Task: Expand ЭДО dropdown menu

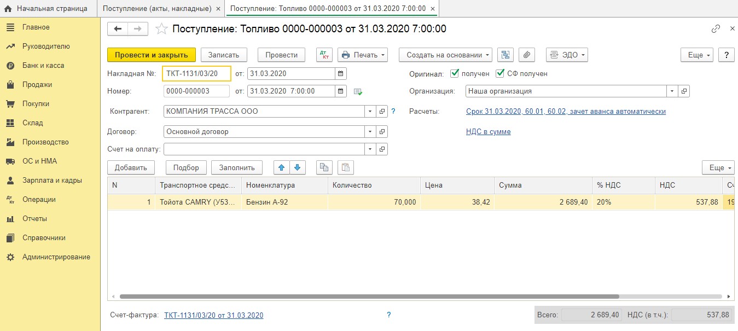Action: [567, 55]
